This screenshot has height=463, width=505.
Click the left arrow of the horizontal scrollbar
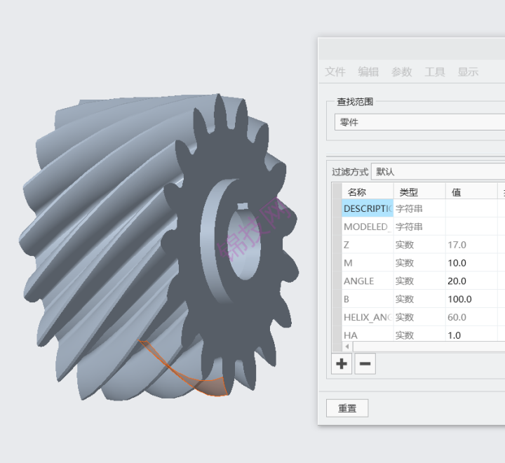point(347,347)
